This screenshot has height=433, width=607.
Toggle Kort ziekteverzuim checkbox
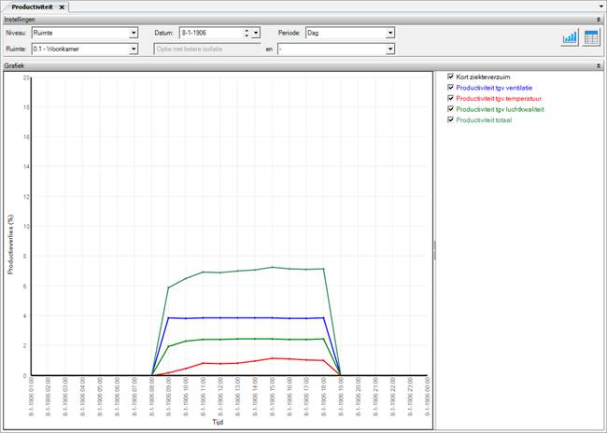450,77
